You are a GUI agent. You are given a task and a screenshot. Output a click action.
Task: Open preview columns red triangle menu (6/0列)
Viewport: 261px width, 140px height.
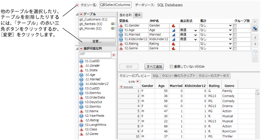(x=138, y=81)
